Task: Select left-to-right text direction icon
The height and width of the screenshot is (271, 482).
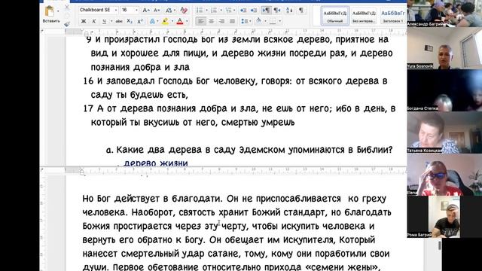Action: pyautogui.click(x=266, y=10)
